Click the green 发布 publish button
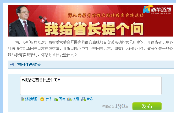176x113 pixels. pyautogui.click(x=147, y=106)
